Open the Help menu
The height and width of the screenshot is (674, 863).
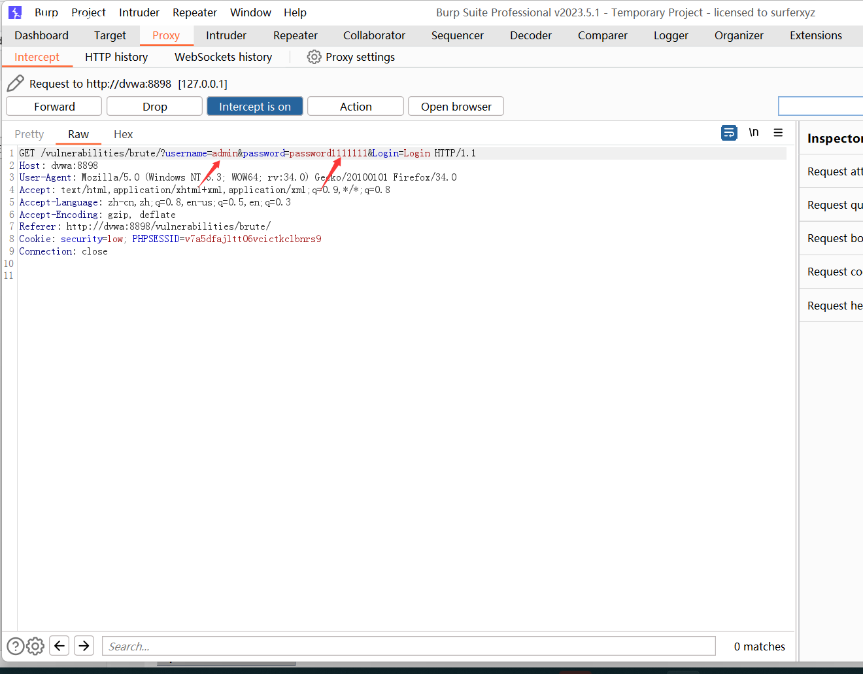point(295,12)
